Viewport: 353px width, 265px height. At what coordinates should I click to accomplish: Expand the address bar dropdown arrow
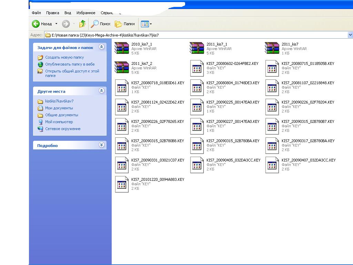coord(350,35)
